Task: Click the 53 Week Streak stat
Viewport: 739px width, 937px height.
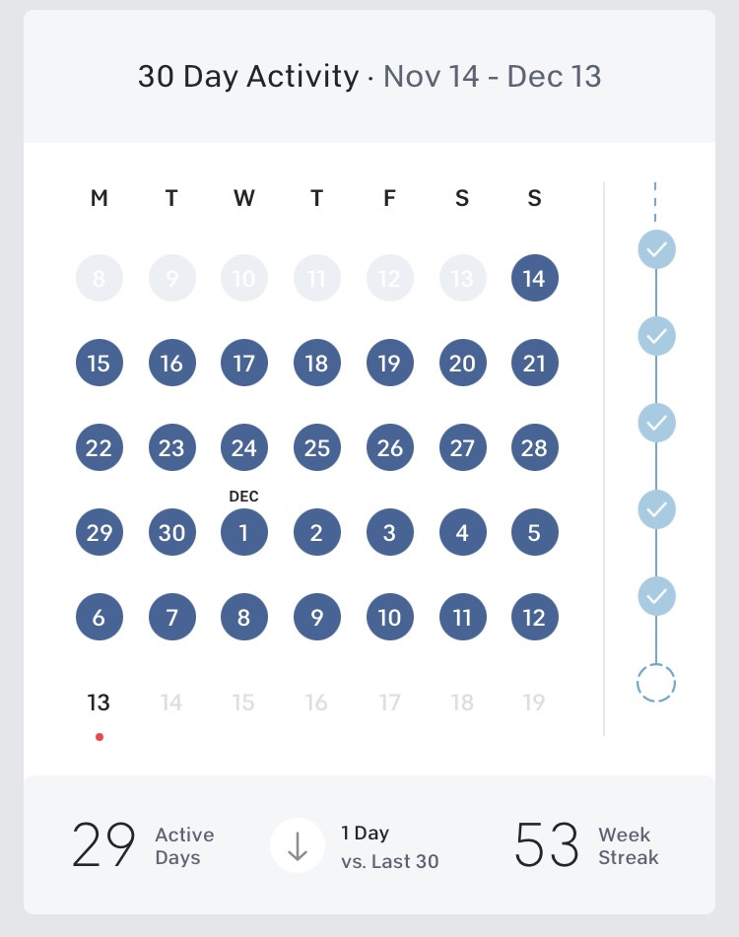Action: [586, 845]
